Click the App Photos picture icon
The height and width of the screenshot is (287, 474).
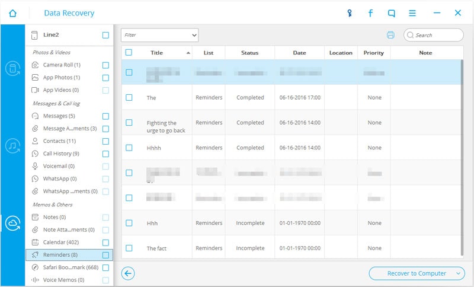tap(35, 78)
